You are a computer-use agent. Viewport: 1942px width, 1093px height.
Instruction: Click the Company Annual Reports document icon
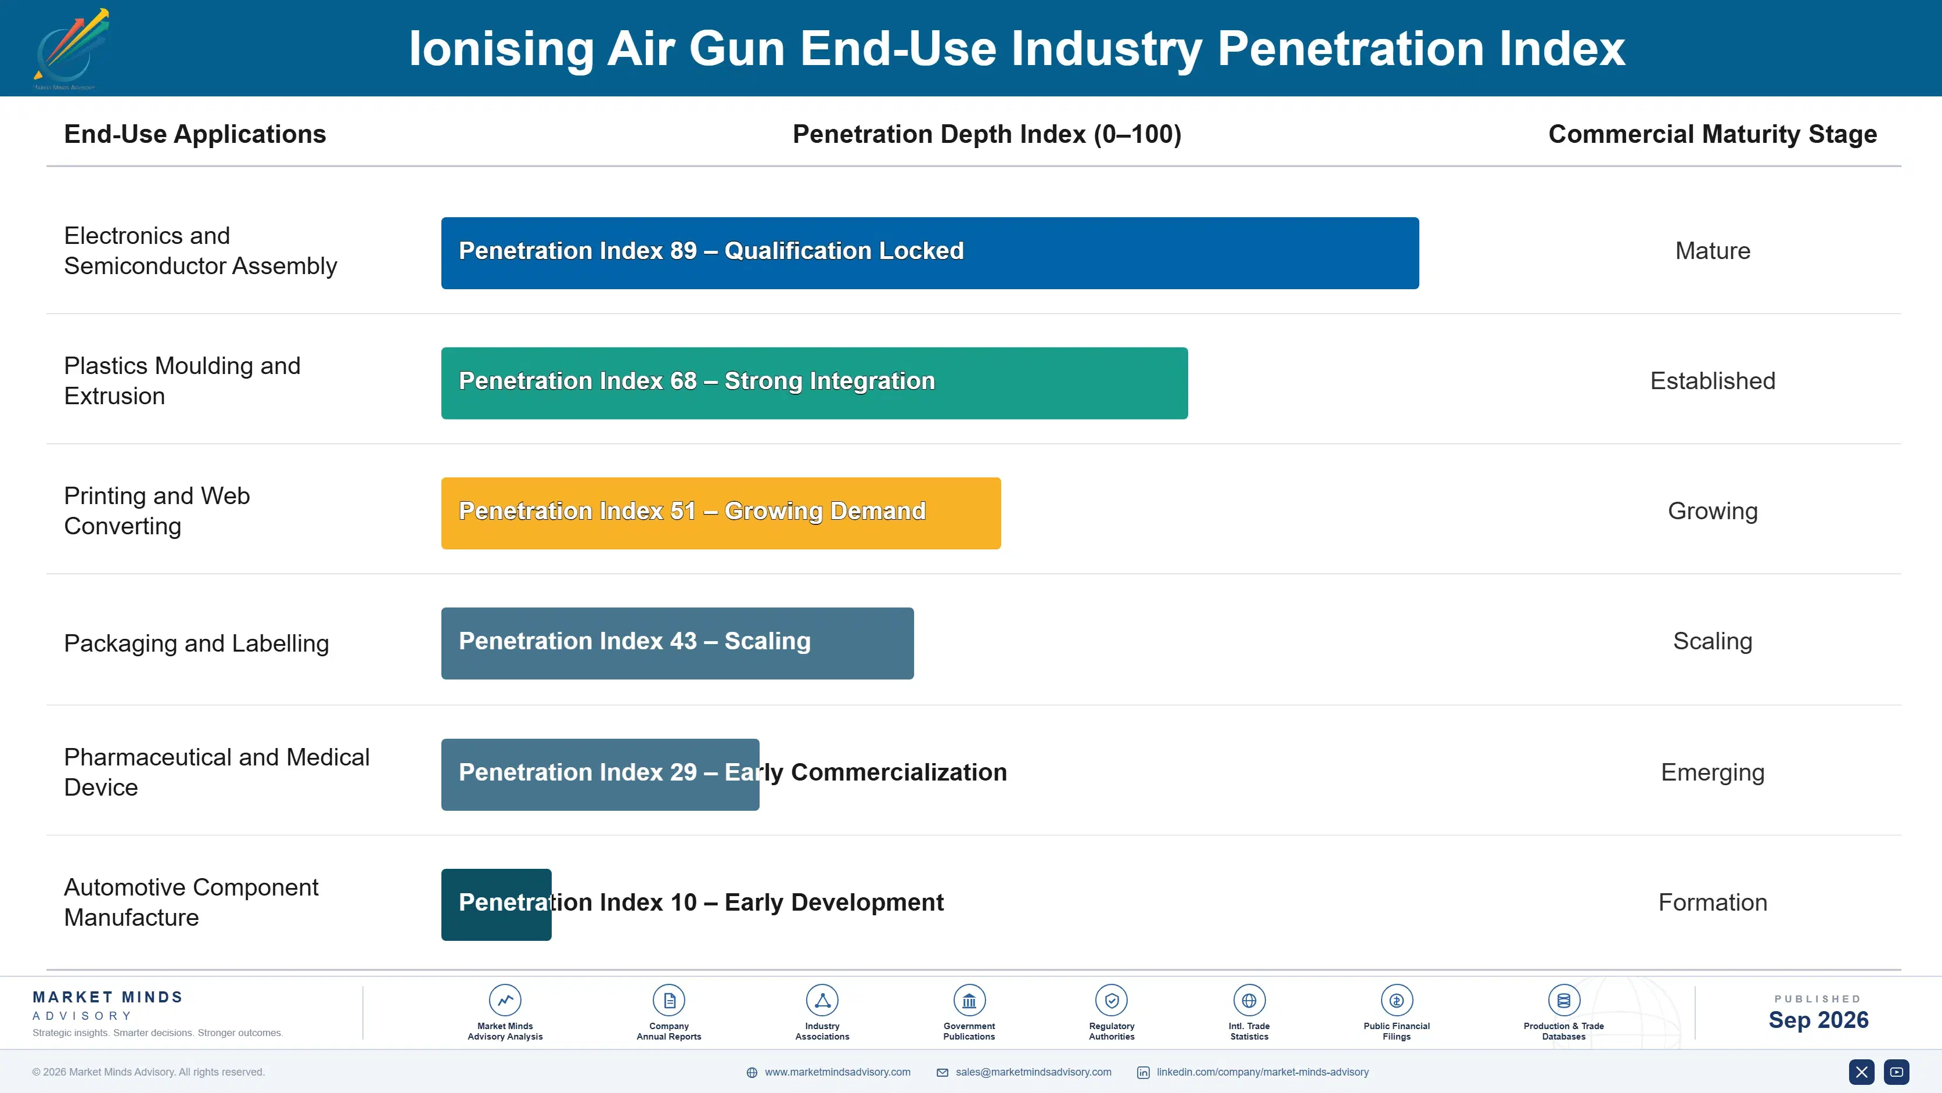coord(668,1000)
